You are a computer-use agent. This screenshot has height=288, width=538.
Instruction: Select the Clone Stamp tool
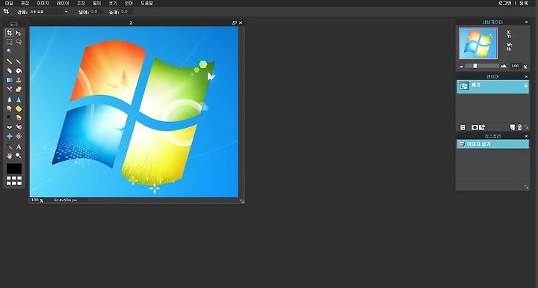click(19, 80)
